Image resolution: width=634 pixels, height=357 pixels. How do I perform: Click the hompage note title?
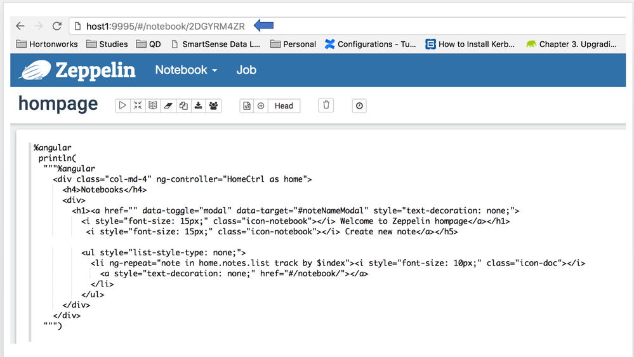pos(58,104)
